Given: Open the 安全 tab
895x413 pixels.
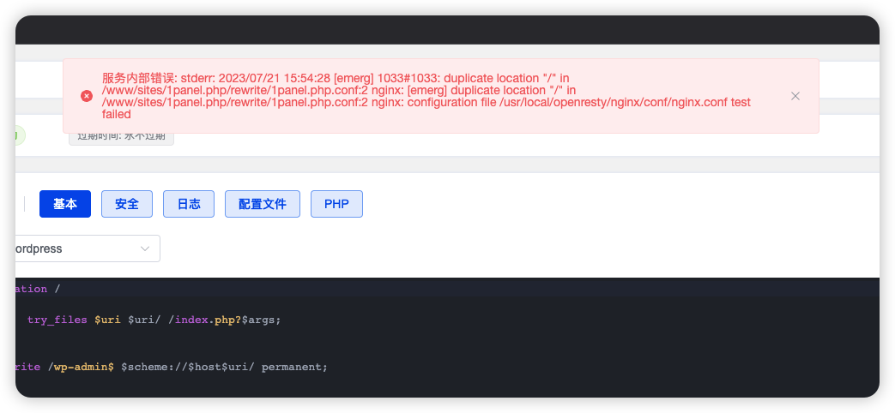Looking at the screenshot, I should pyautogui.click(x=127, y=204).
